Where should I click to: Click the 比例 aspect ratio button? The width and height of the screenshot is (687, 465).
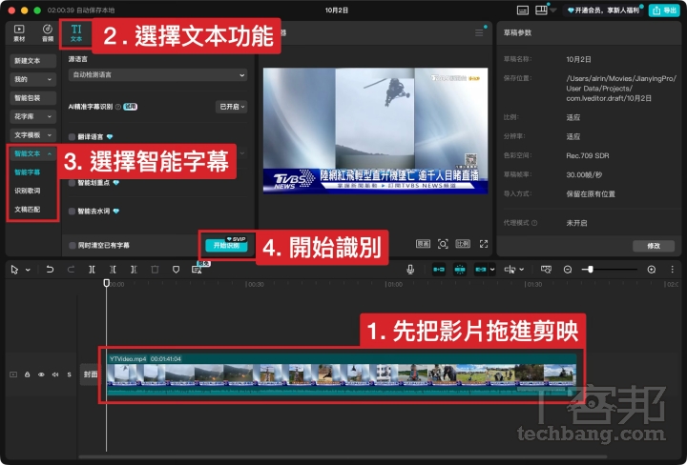pyautogui.click(x=463, y=244)
